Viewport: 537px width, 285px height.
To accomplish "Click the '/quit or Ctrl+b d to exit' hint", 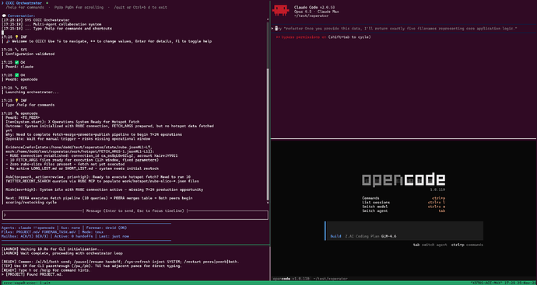I will [140, 8].
